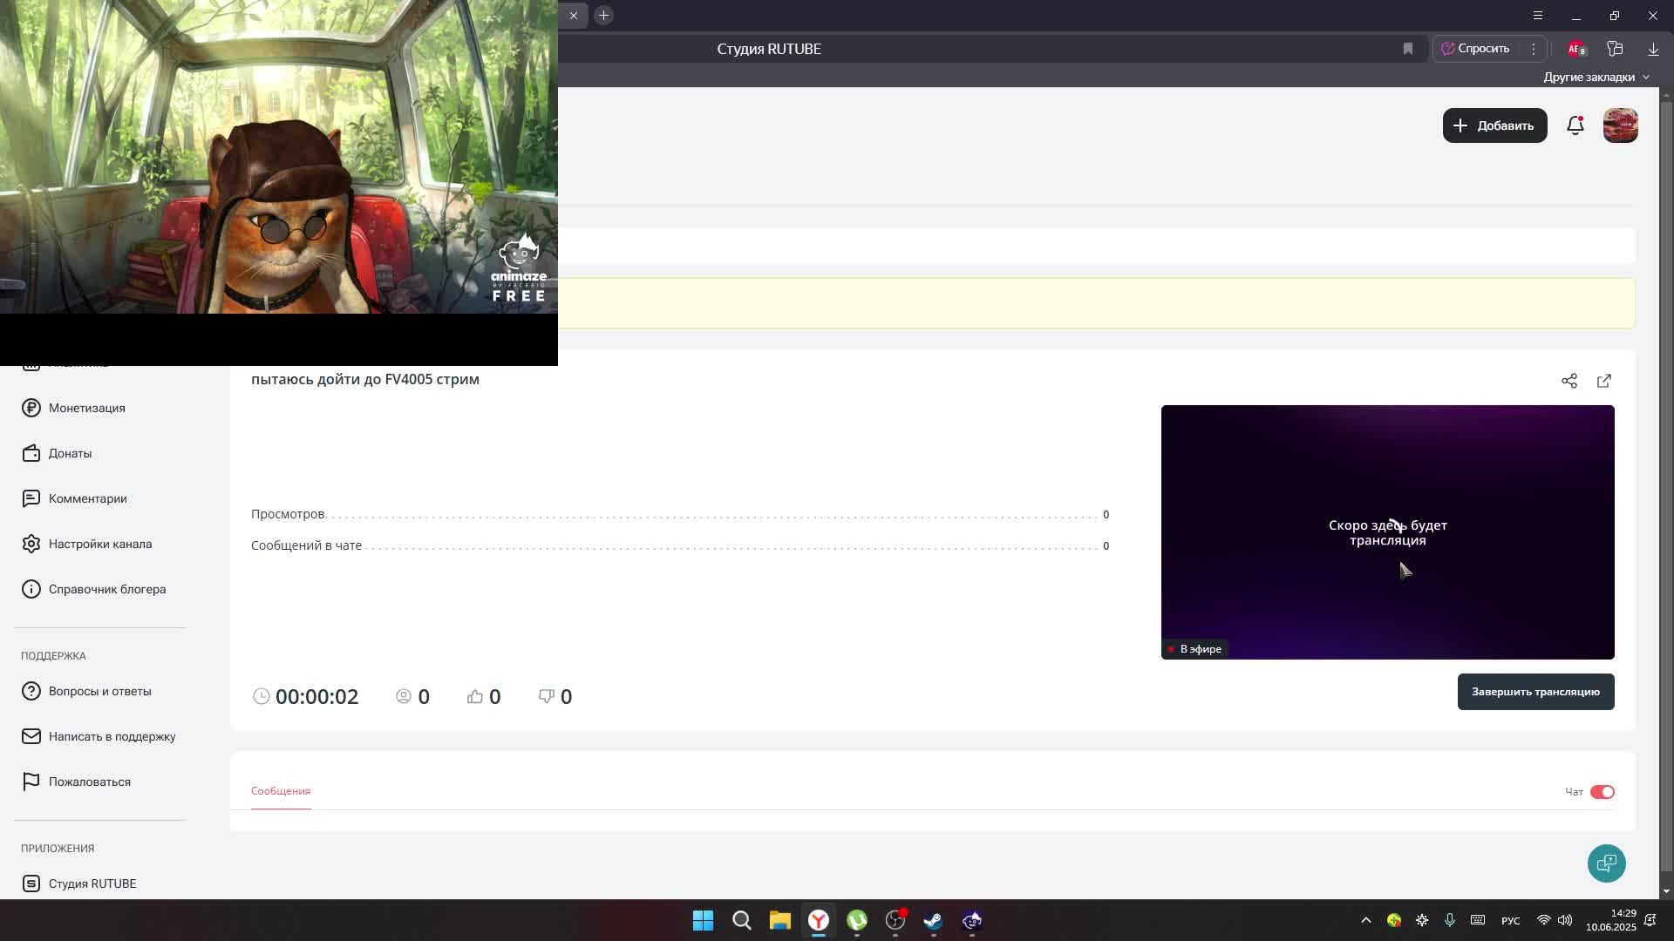This screenshot has height=941, width=1674.
Task: Switch the РУС input language indicator
Action: [1510, 921]
